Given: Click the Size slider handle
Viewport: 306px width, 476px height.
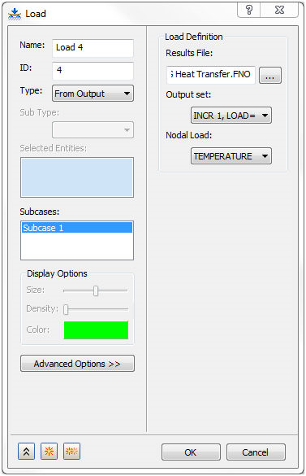Looking at the screenshot, I should [x=96, y=290].
